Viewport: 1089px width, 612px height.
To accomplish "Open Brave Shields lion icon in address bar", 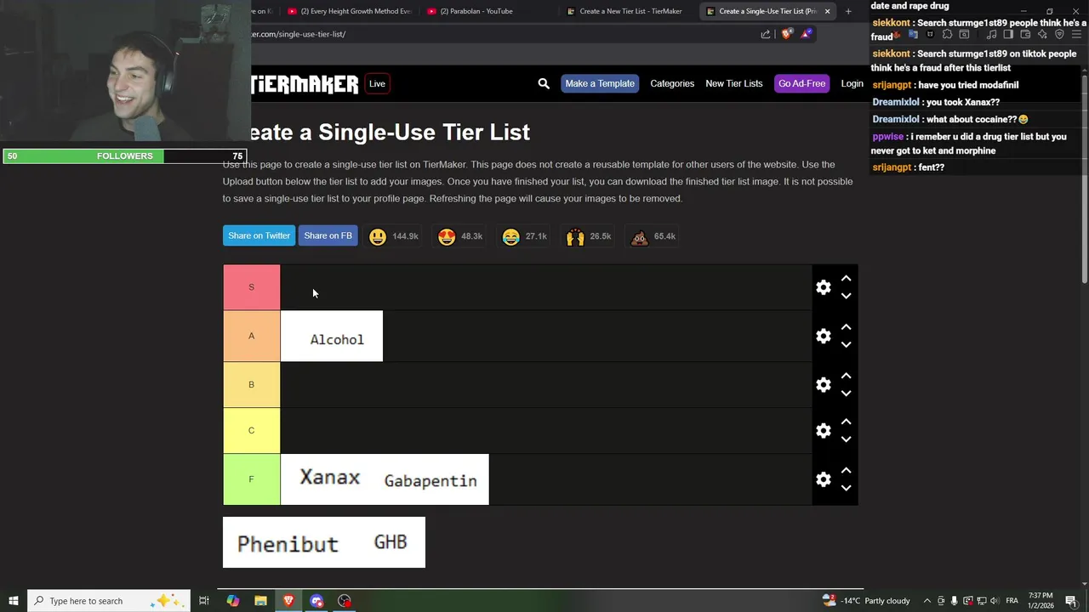I will 786,34.
